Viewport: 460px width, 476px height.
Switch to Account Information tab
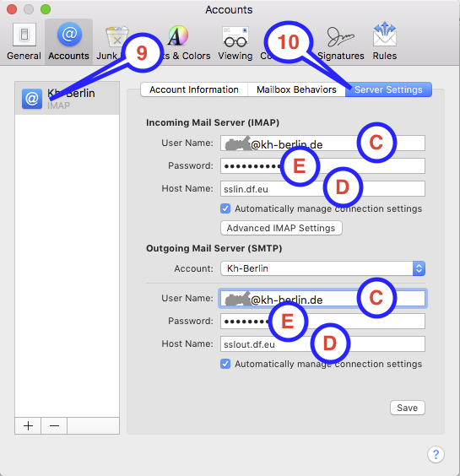coord(194,89)
